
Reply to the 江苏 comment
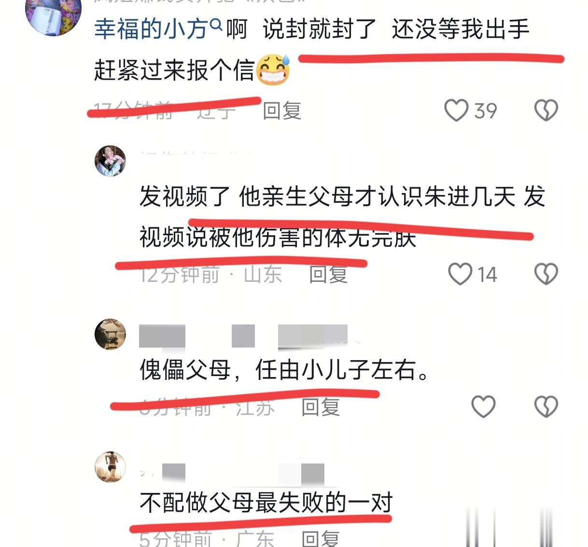(x=321, y=407)
